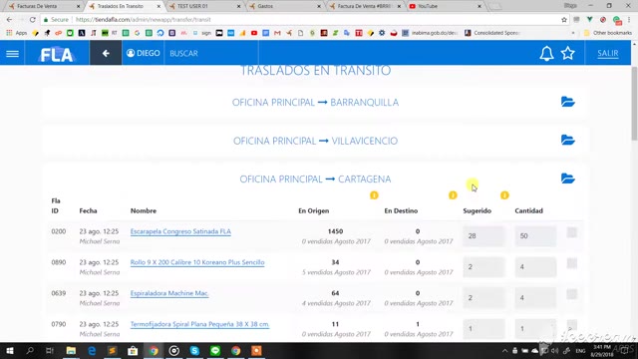Check the box for row 0790
The width and height of the screenshot is (638, 359).
point(571,325)
